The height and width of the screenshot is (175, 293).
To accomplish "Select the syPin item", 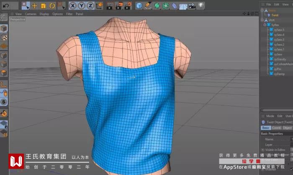I will coord(278,69).
